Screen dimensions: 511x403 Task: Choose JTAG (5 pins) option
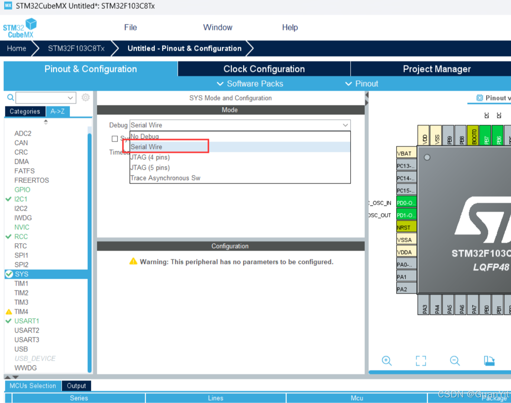tap(240, 168)
